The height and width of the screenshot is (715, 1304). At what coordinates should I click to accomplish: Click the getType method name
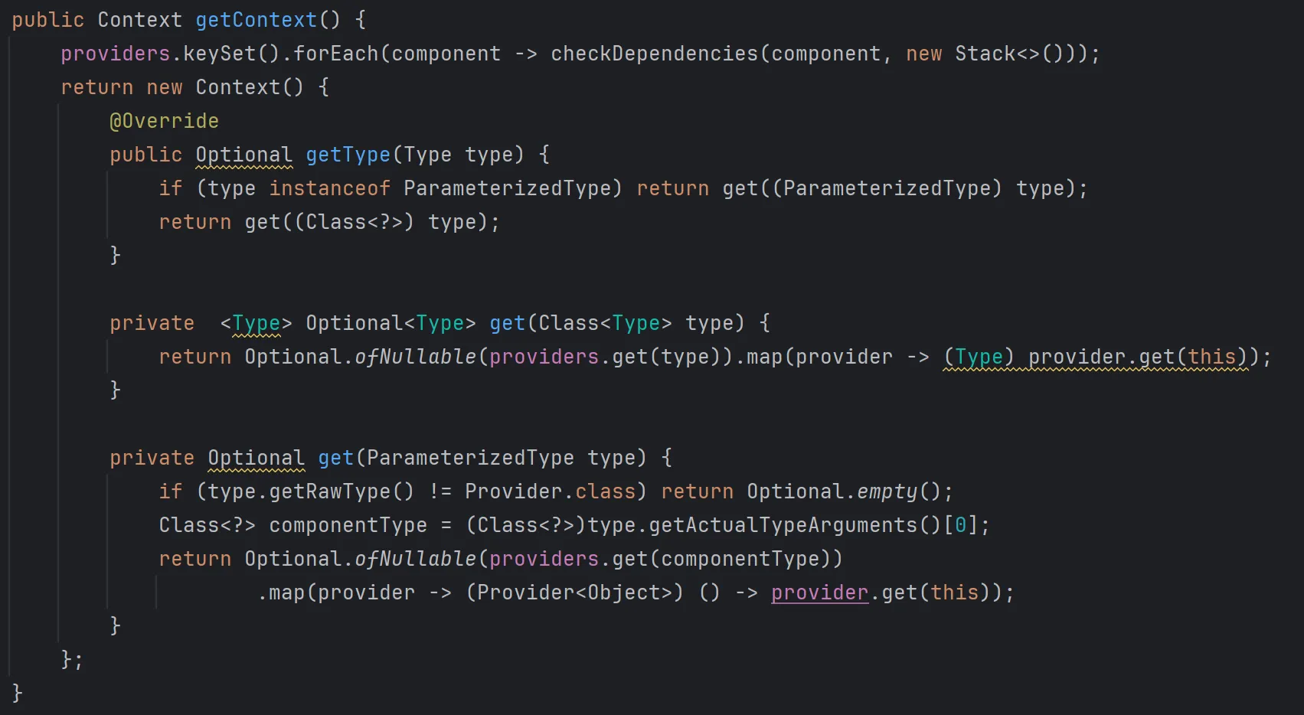point(348,155)
